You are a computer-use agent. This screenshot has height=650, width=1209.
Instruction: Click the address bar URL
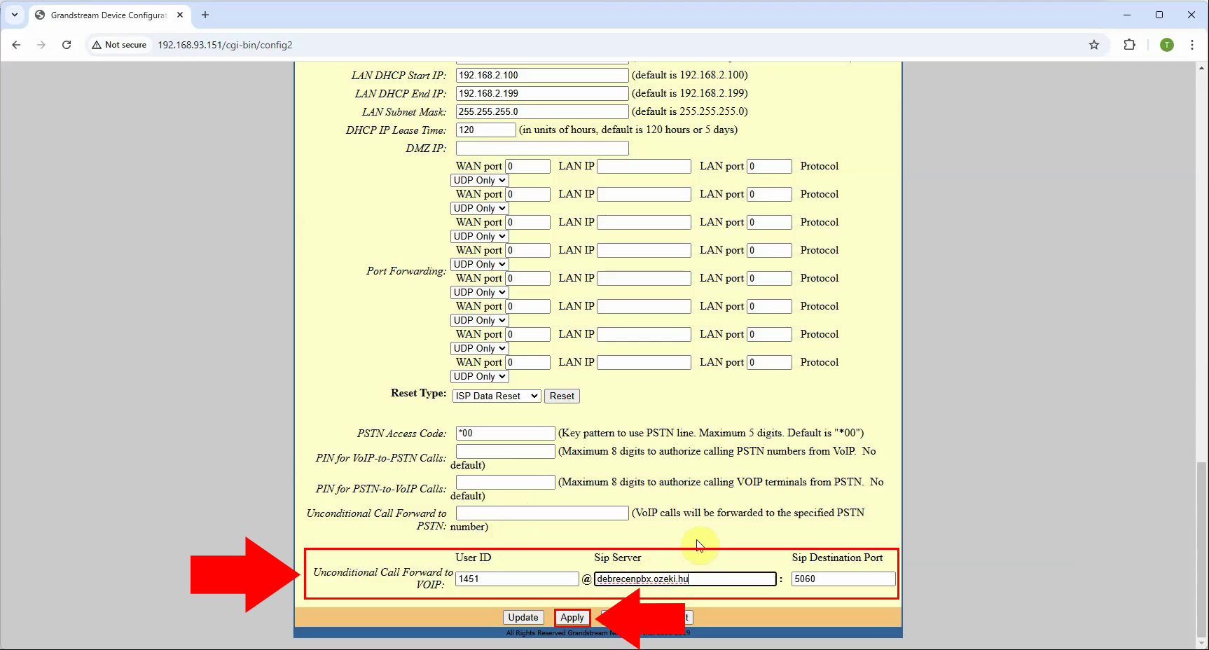[225, 45]
